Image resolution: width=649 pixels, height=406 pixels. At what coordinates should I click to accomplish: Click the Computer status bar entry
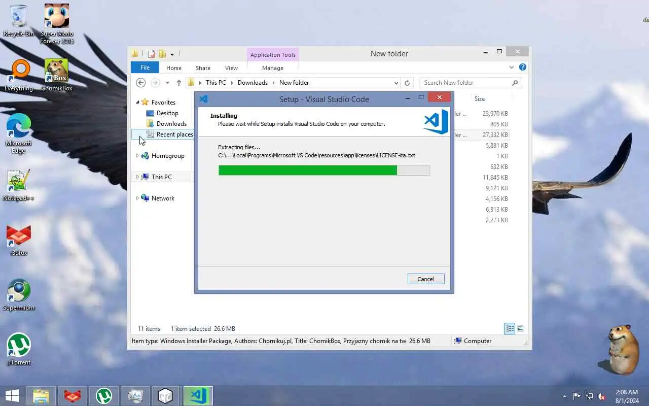pyautogui.click(x=473, y=341)
